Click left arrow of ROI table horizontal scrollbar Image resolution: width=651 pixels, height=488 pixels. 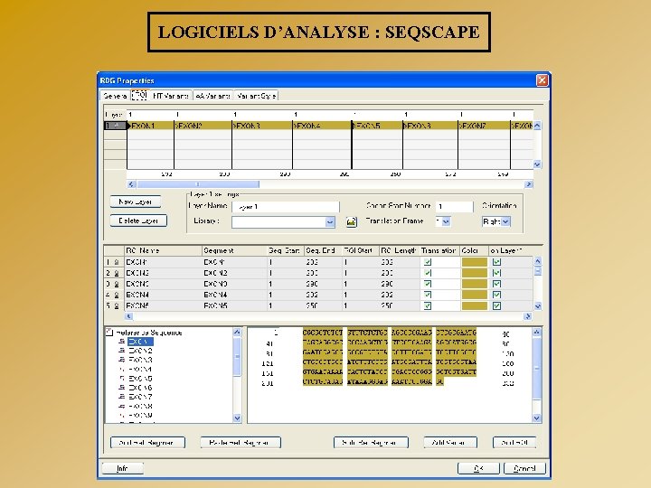click(x=128, y=316)
